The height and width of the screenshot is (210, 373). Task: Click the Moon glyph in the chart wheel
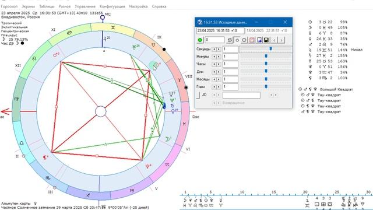167,139
